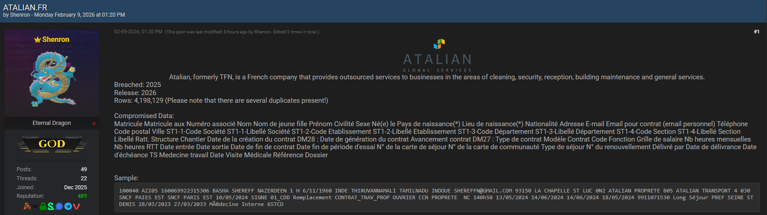The width and height of the screenshot is (767, 215).
Task: Click the green Session 'S' icon
Action: [50, 206]
